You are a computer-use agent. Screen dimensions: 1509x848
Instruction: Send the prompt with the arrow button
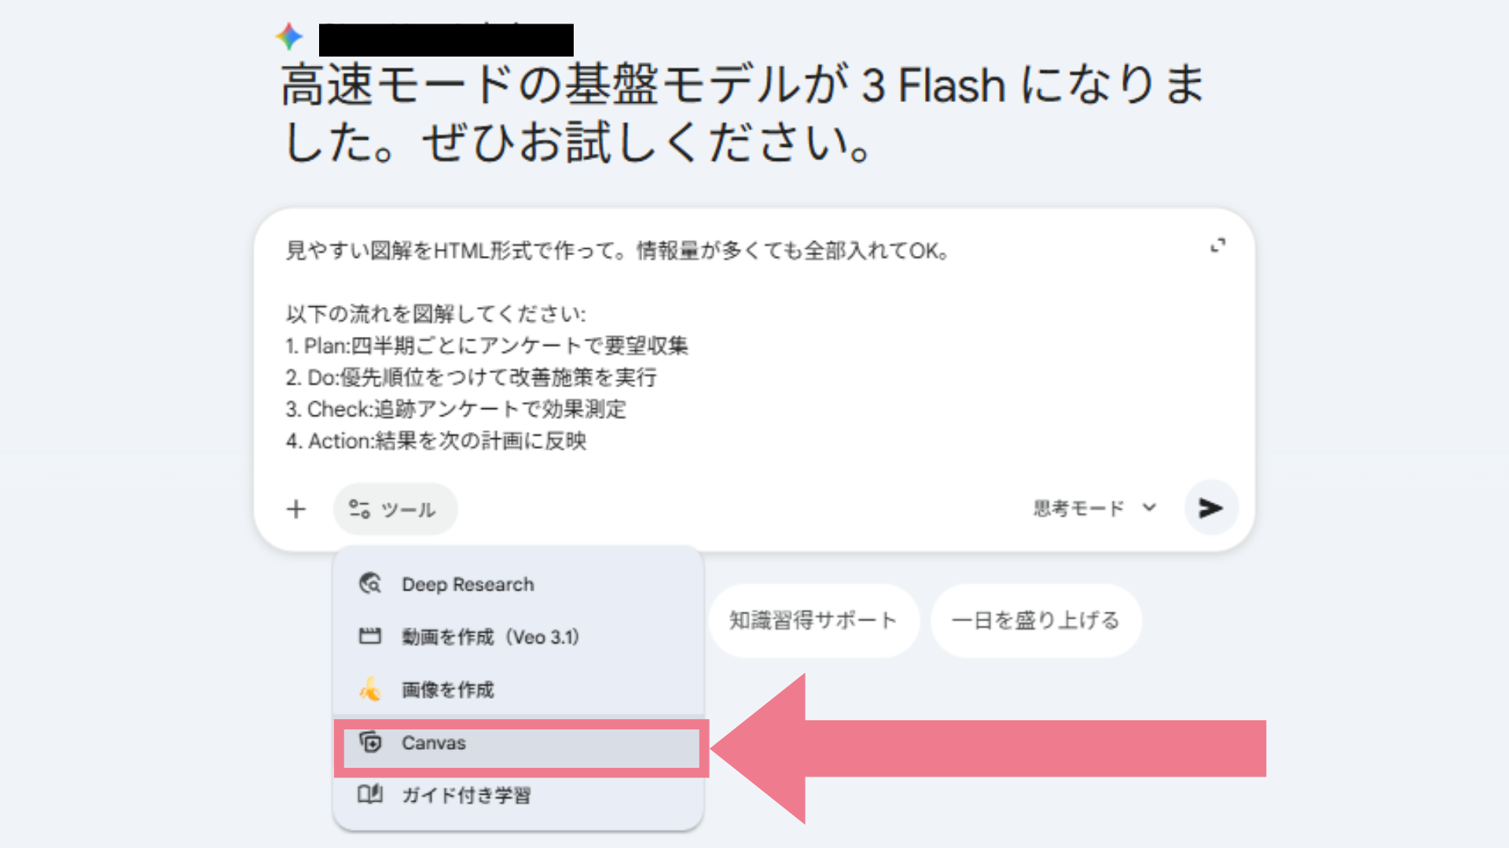(1210, 508)
